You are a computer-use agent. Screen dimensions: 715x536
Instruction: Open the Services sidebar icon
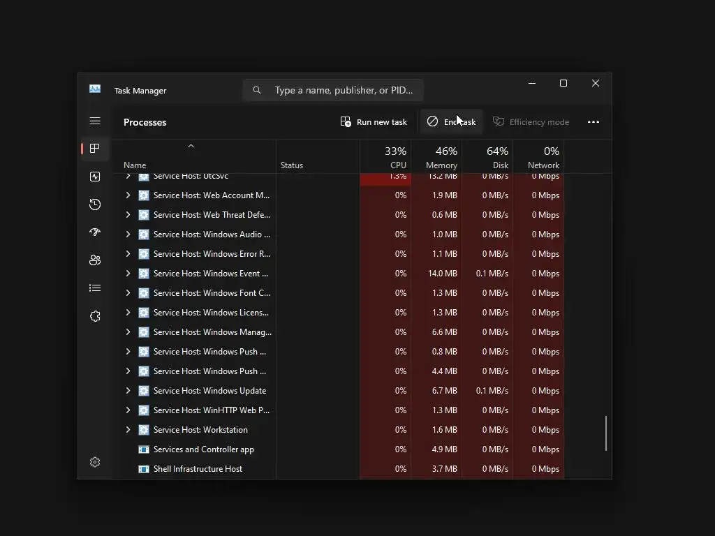click(95, 316)
